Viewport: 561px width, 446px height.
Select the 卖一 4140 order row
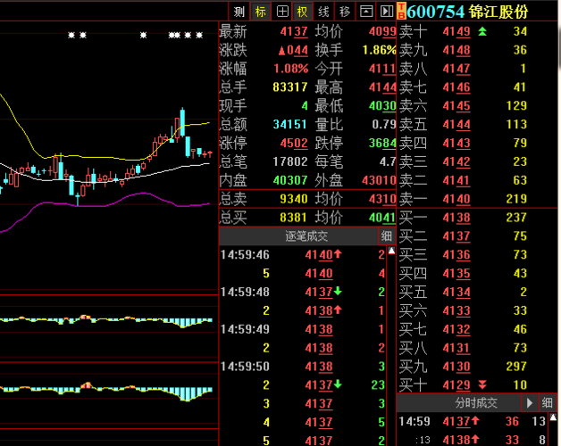(x=478, y=199)
